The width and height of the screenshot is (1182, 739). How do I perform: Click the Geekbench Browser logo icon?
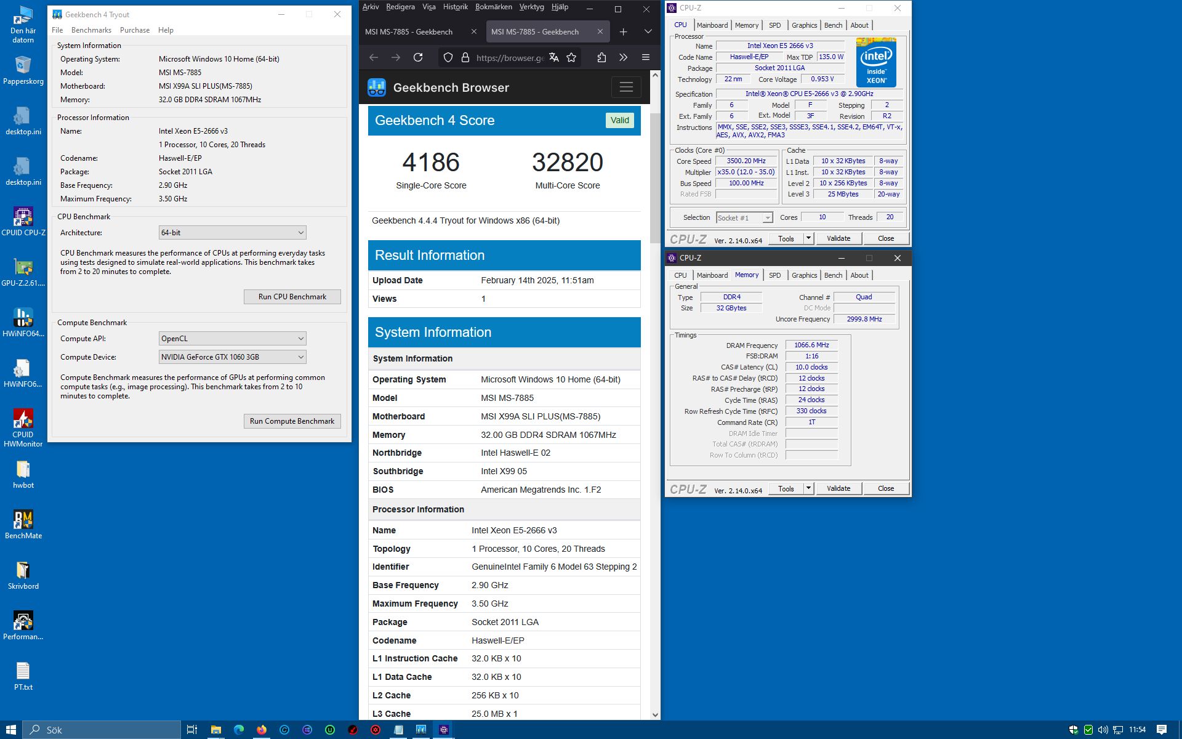[377, 87]
